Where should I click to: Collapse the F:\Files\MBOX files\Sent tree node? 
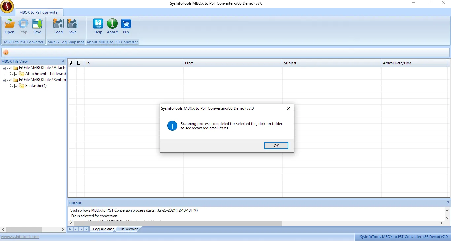coord(4,80)
